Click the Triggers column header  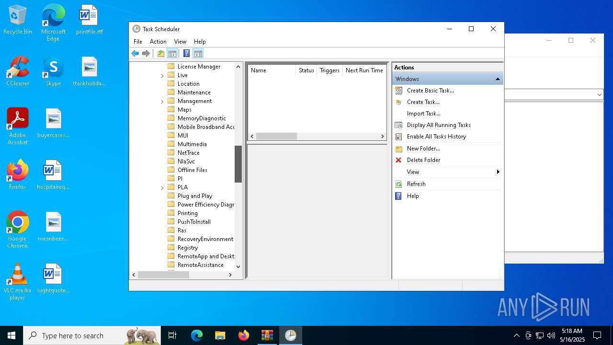[x=329, y=70]
